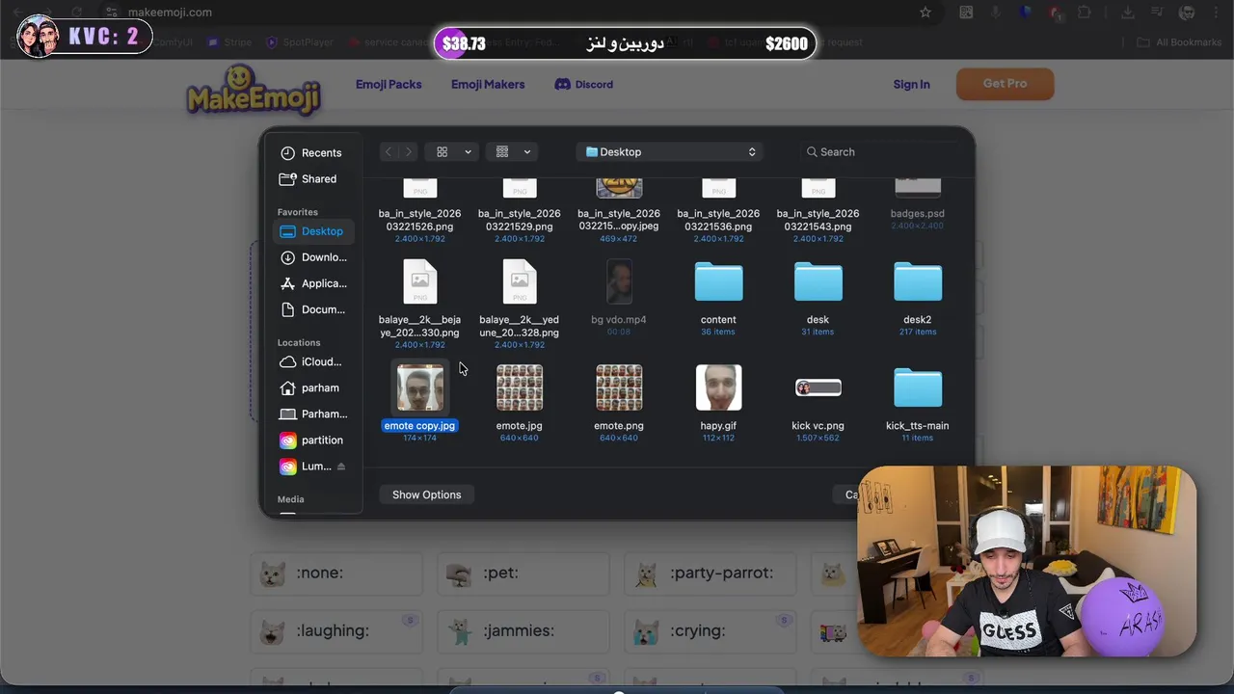
Task: Select iCloud Drive in Locations
Action: pos(310,361)
